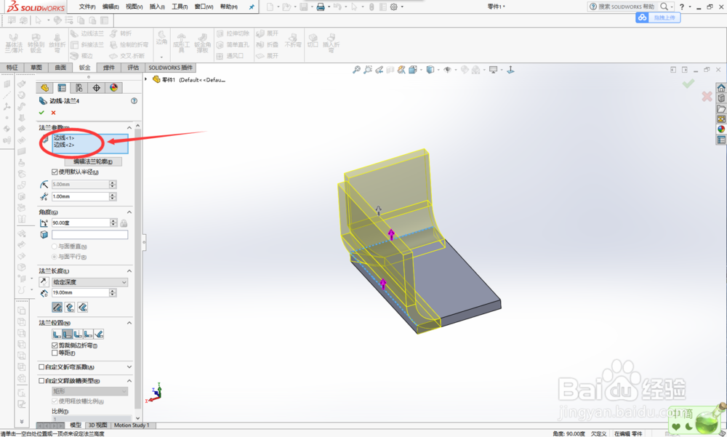The height and width of the screenshot is (437, 727).
Task: Click the Print icon in title toolbar
Action: (321, 7)
